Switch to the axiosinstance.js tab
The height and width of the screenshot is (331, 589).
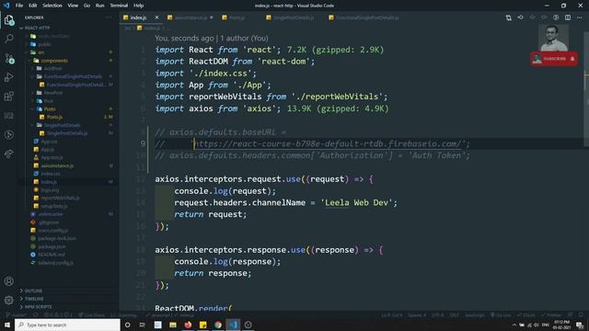[x=191, y=17]
